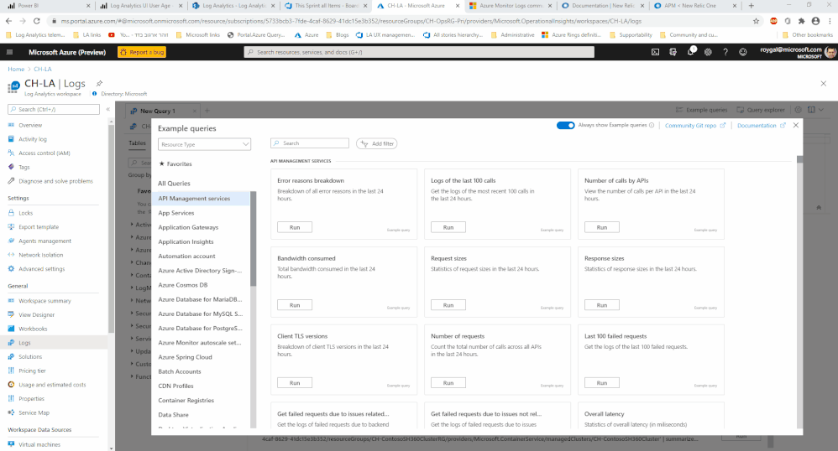Image resolution: width=838 pixels, height=451 pixels.
Task: Pin the CH-LA Logs blade
Action: point(99,83)
